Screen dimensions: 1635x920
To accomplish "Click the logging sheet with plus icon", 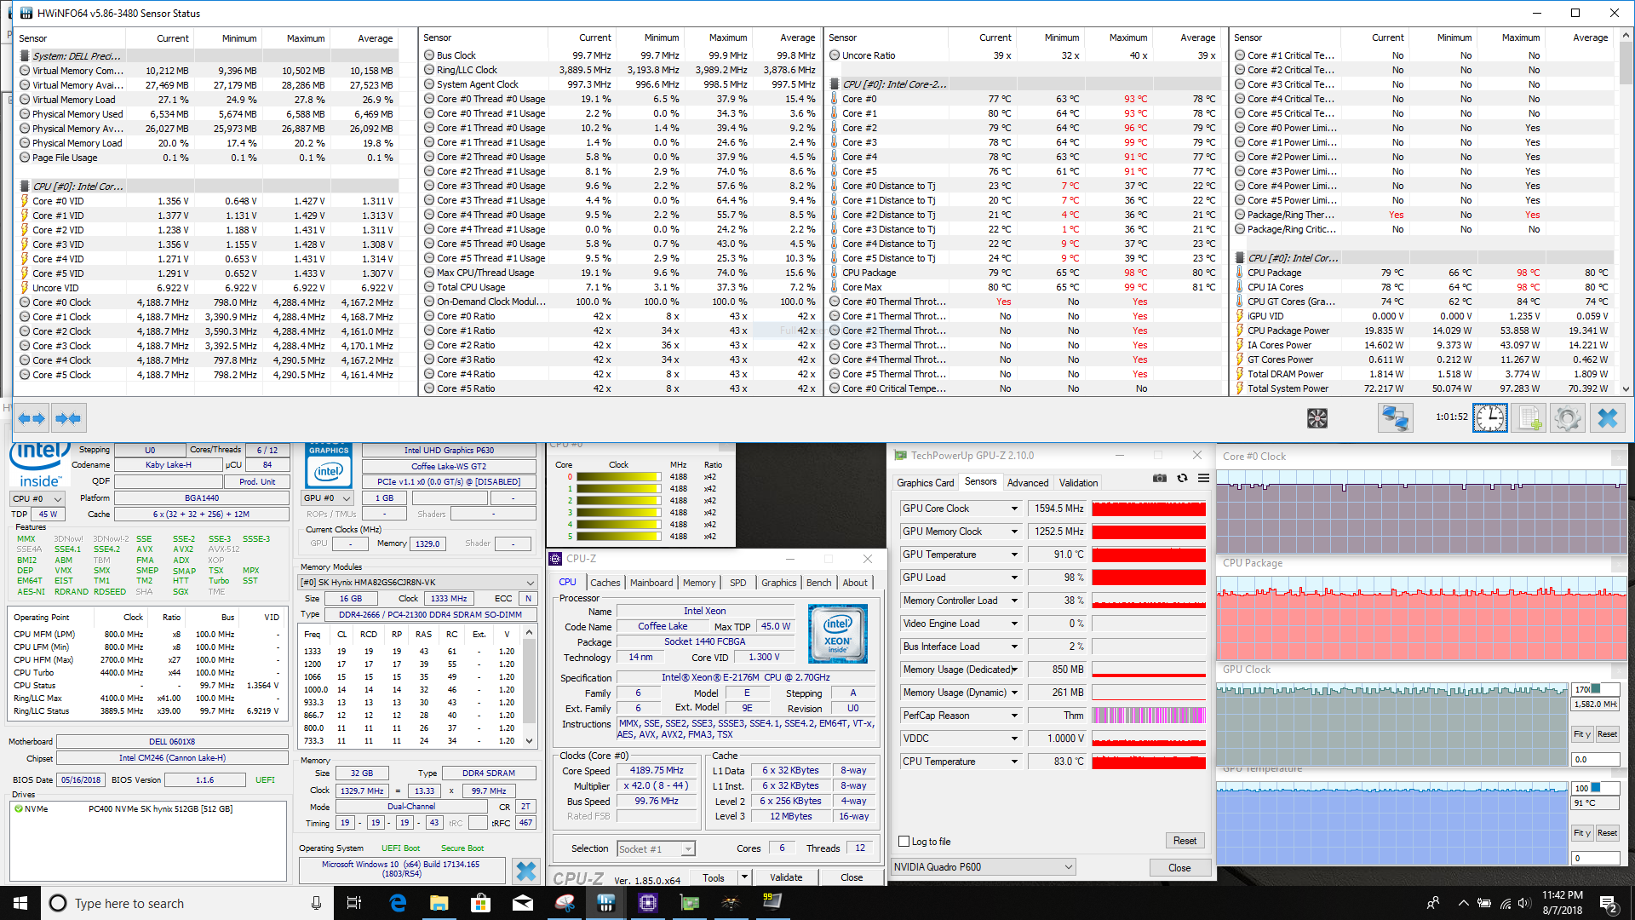I will [1529, 418].
